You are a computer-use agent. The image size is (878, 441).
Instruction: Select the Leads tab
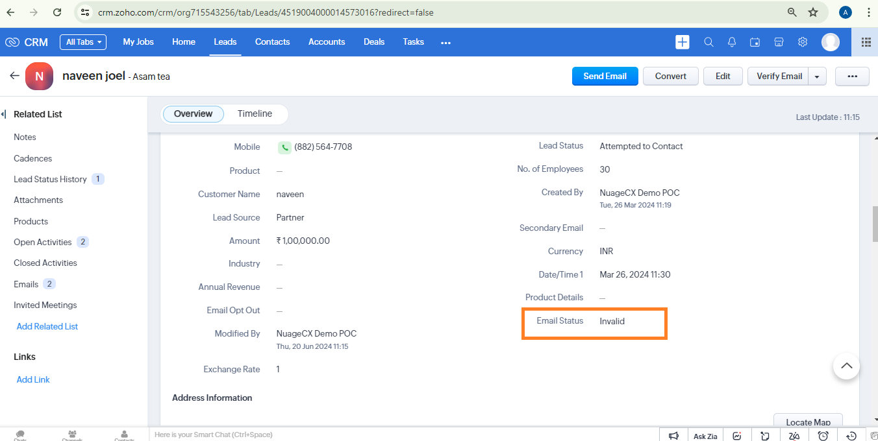click(225, 42)
